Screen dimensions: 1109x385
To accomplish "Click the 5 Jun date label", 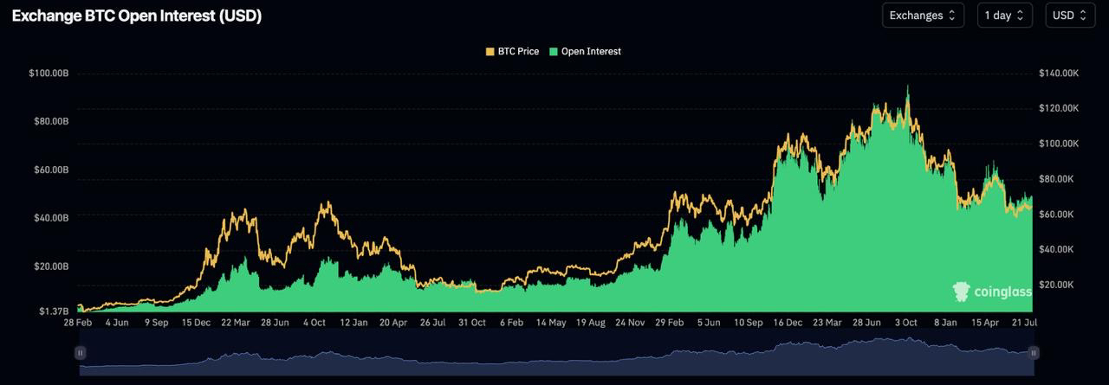I will point(709,322).
